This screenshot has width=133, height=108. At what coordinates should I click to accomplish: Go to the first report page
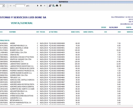point(10,6)
